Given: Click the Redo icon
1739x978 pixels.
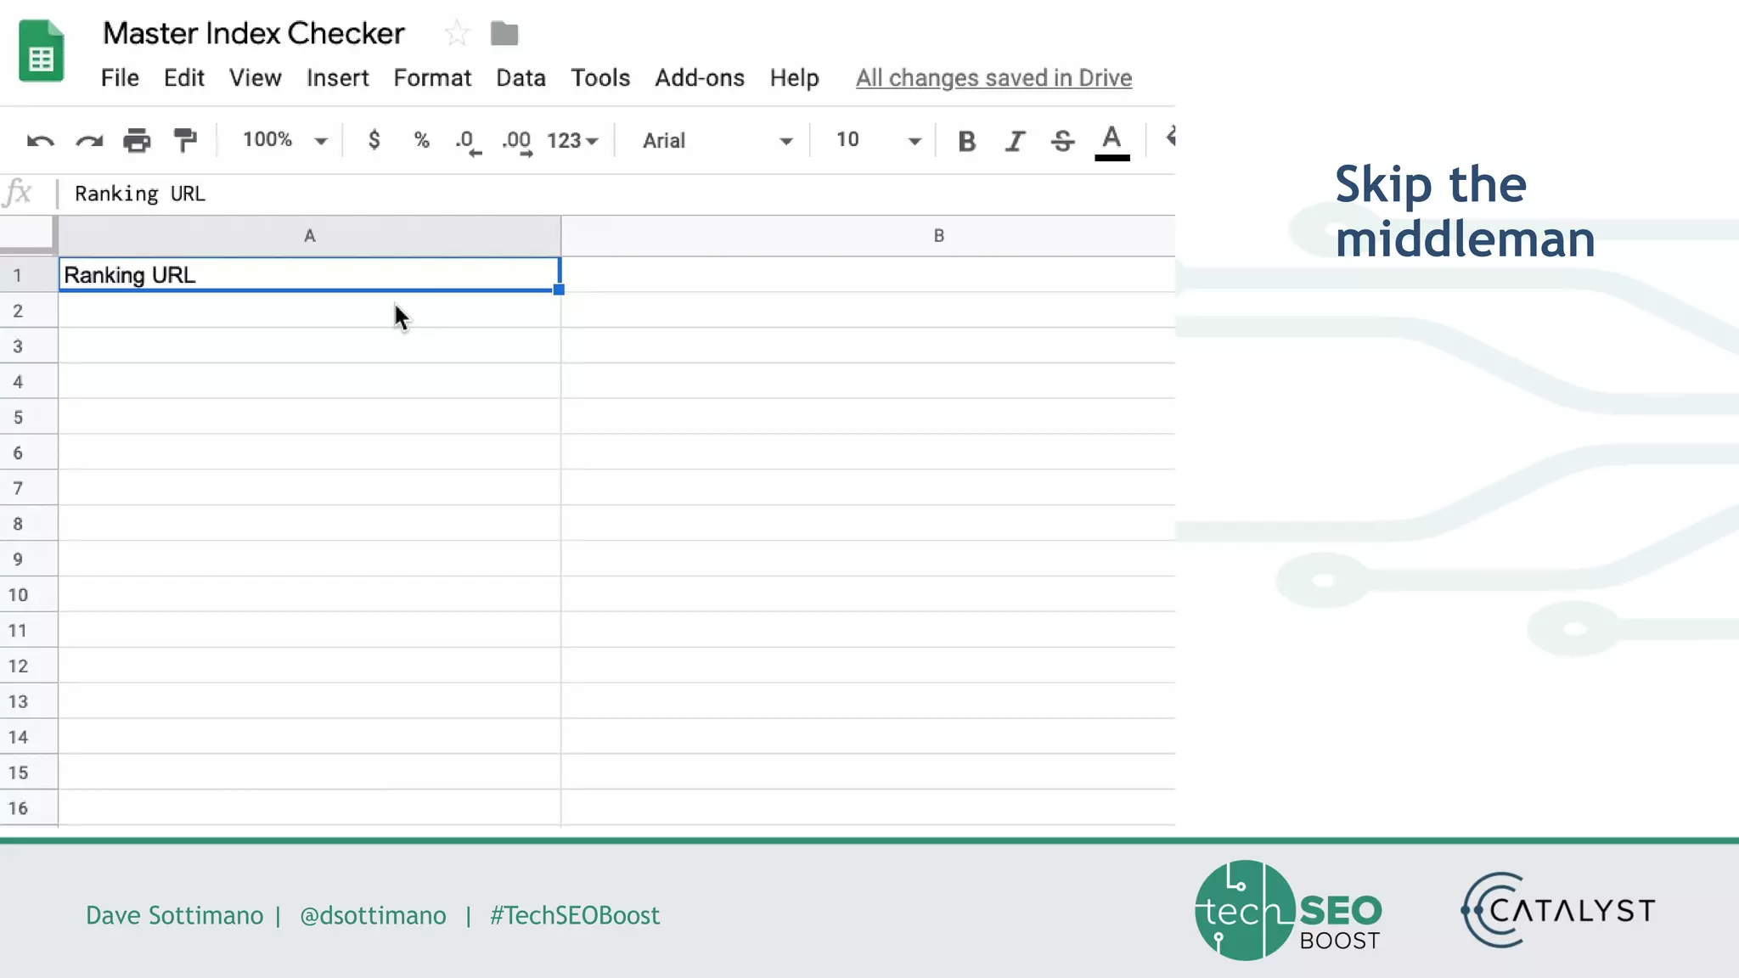Looking at the screenshot, I should click(x=89, y=140).
